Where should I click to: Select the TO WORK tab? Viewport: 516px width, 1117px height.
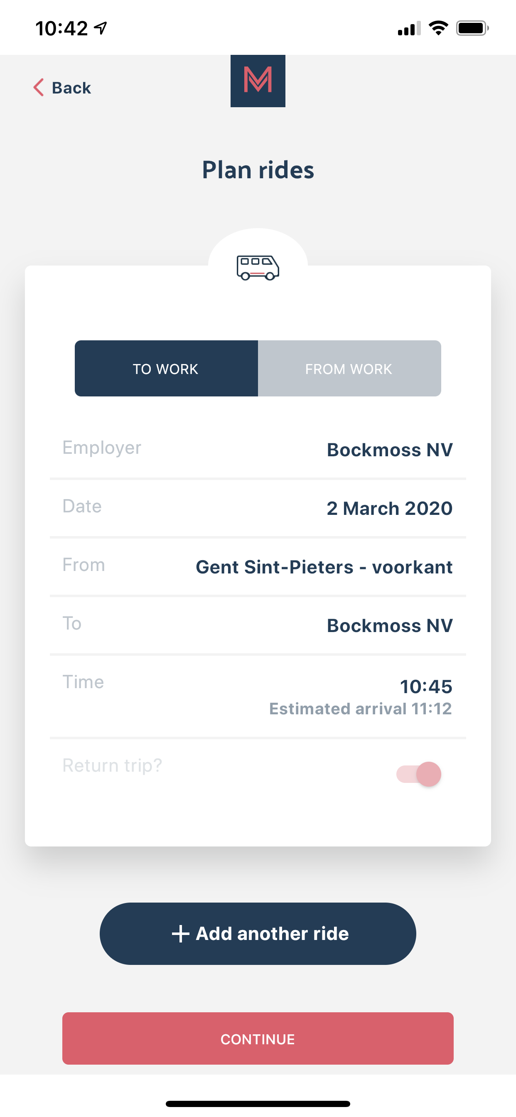pos(166,369)
